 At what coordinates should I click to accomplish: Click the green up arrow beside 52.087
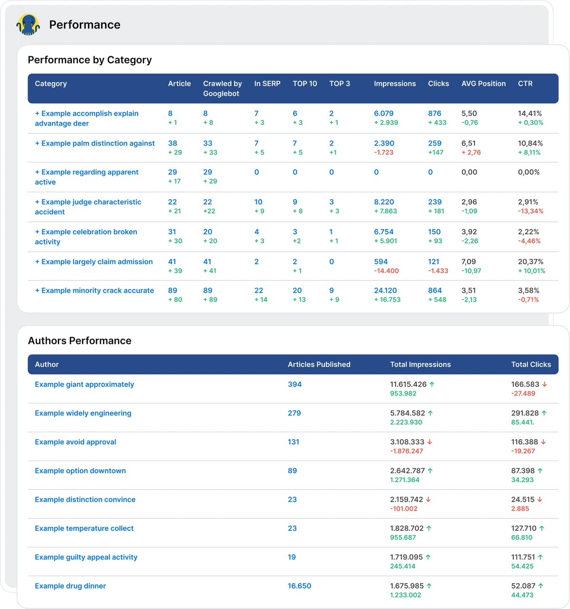coord(541,586)
